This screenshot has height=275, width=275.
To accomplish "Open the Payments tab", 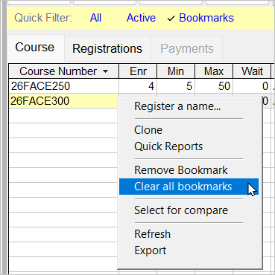I will pos(187,48).
